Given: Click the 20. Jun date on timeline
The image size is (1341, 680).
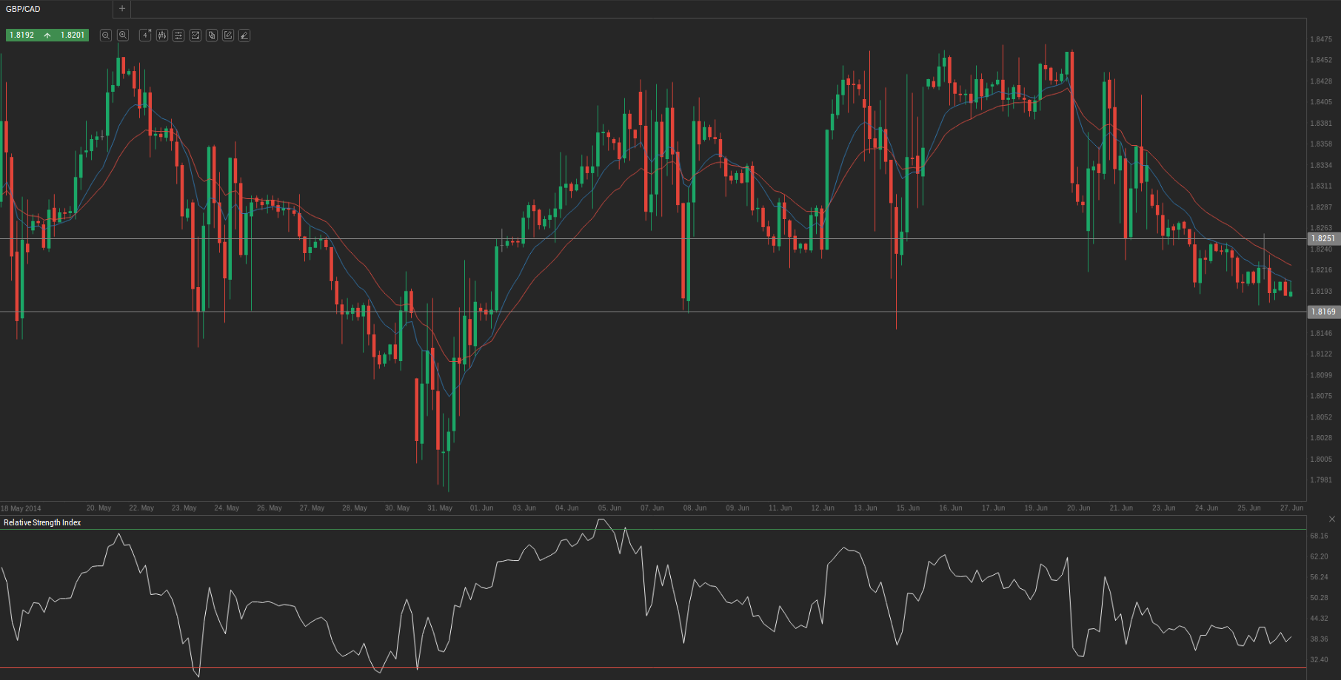Looking at the screenshot, I should pos(1078,508).
